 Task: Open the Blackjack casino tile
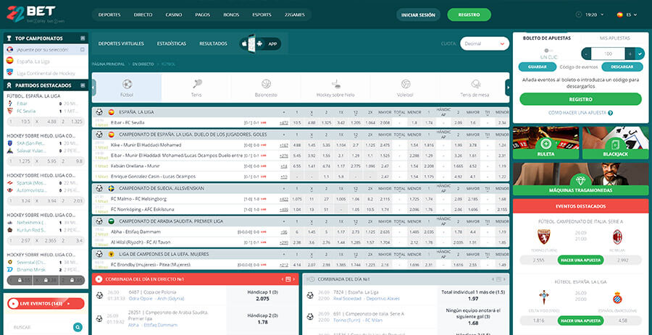pyautogui.click(x=615, y=143)
